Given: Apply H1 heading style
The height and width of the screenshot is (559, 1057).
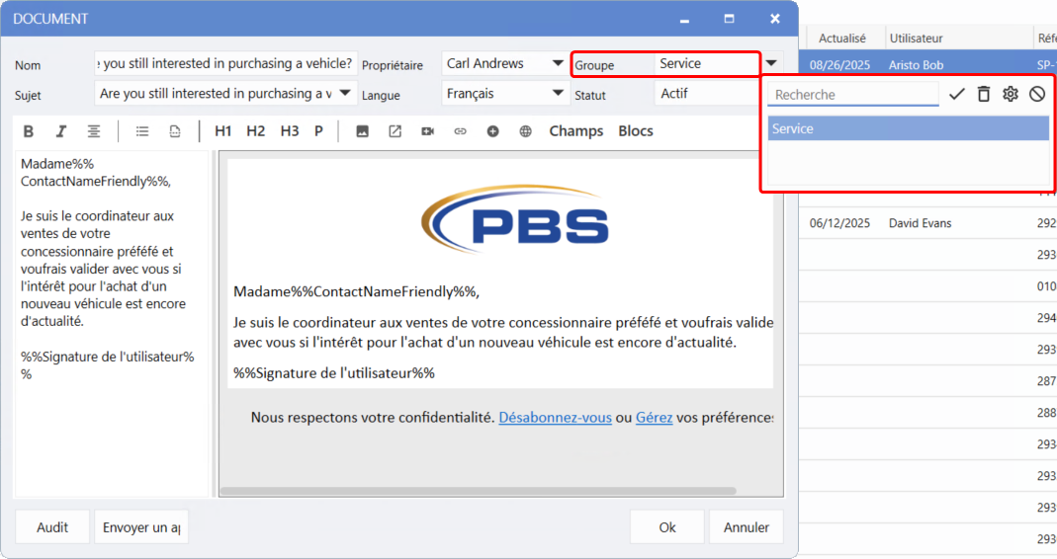Looking at the screenshot, I should coord(223,131).
